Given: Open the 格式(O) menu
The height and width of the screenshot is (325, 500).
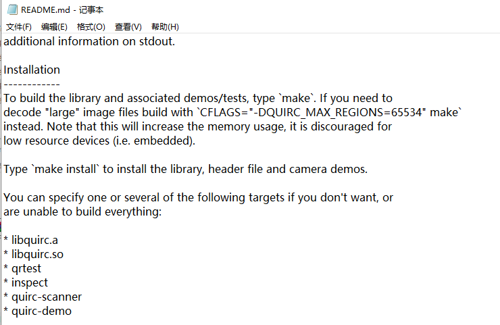Looking at the screenshot, I should coord(91,27).
